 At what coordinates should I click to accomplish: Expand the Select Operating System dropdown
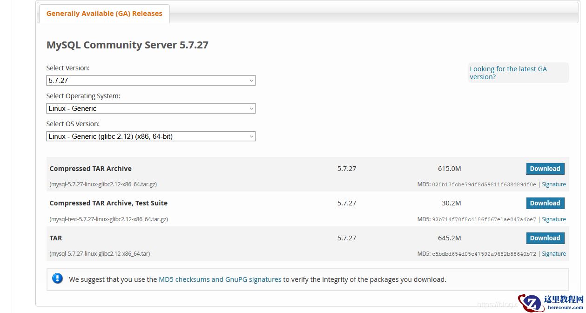pyautogui.click(x=151, y=109)
